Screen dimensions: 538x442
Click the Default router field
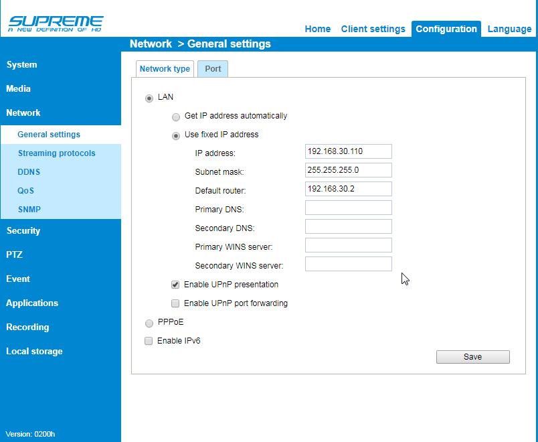point(348,189)
